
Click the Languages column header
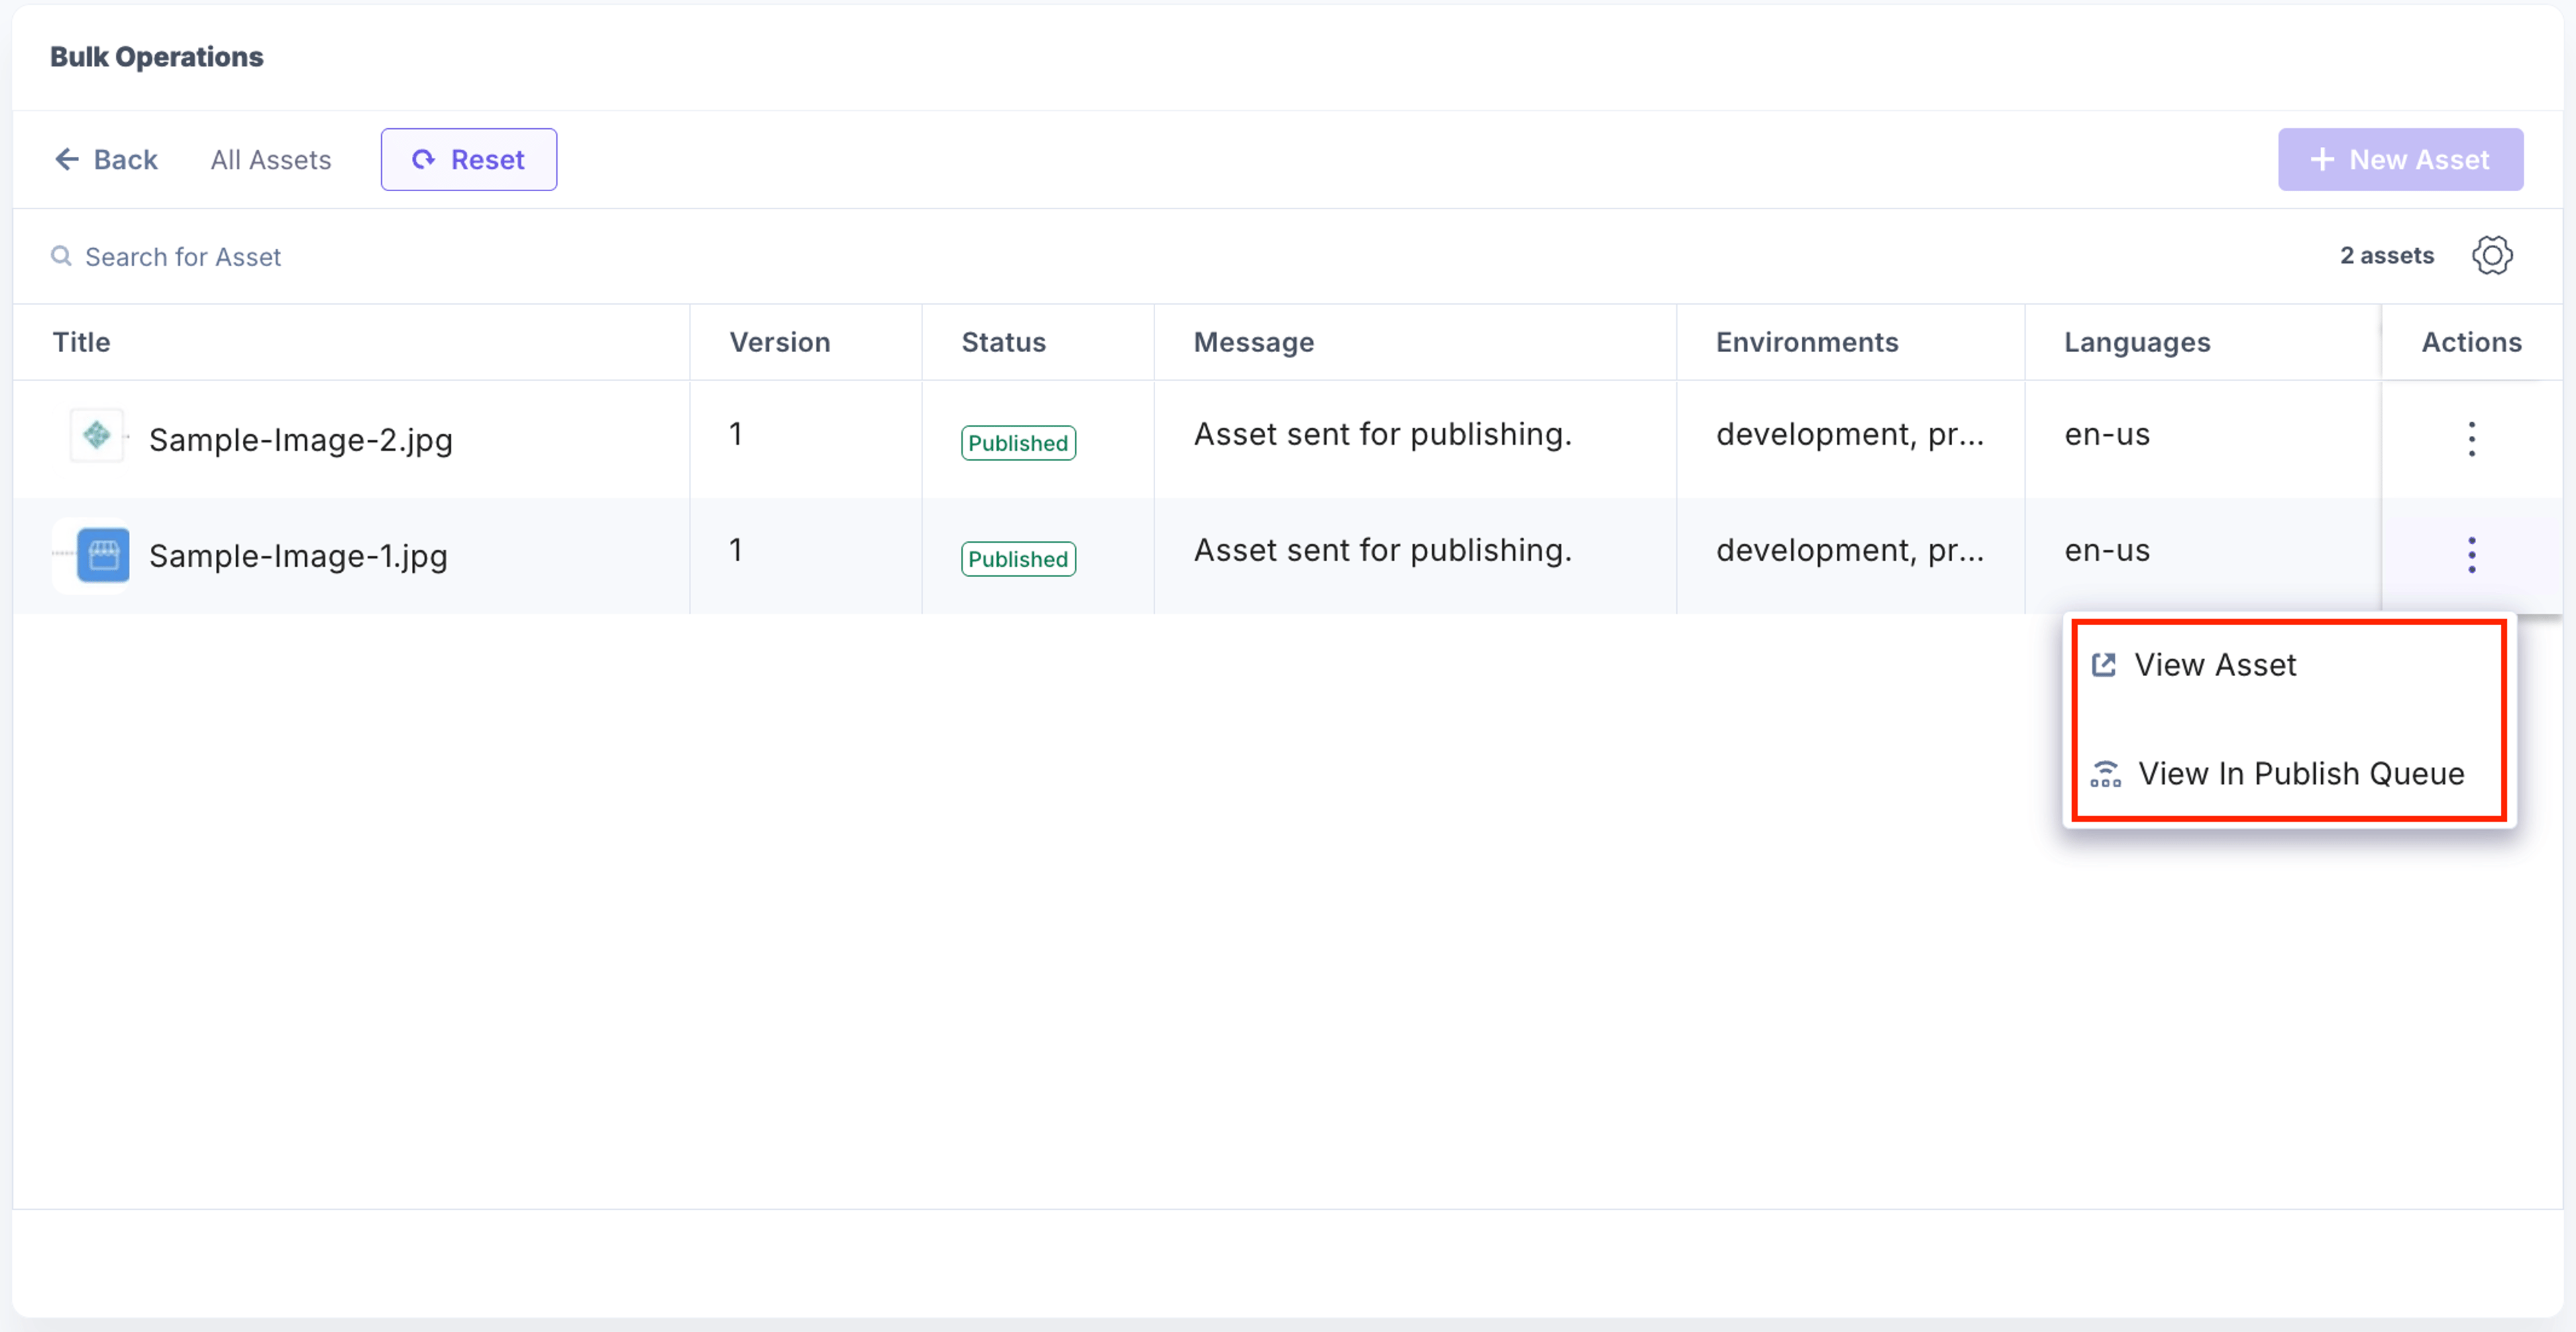2137,342
